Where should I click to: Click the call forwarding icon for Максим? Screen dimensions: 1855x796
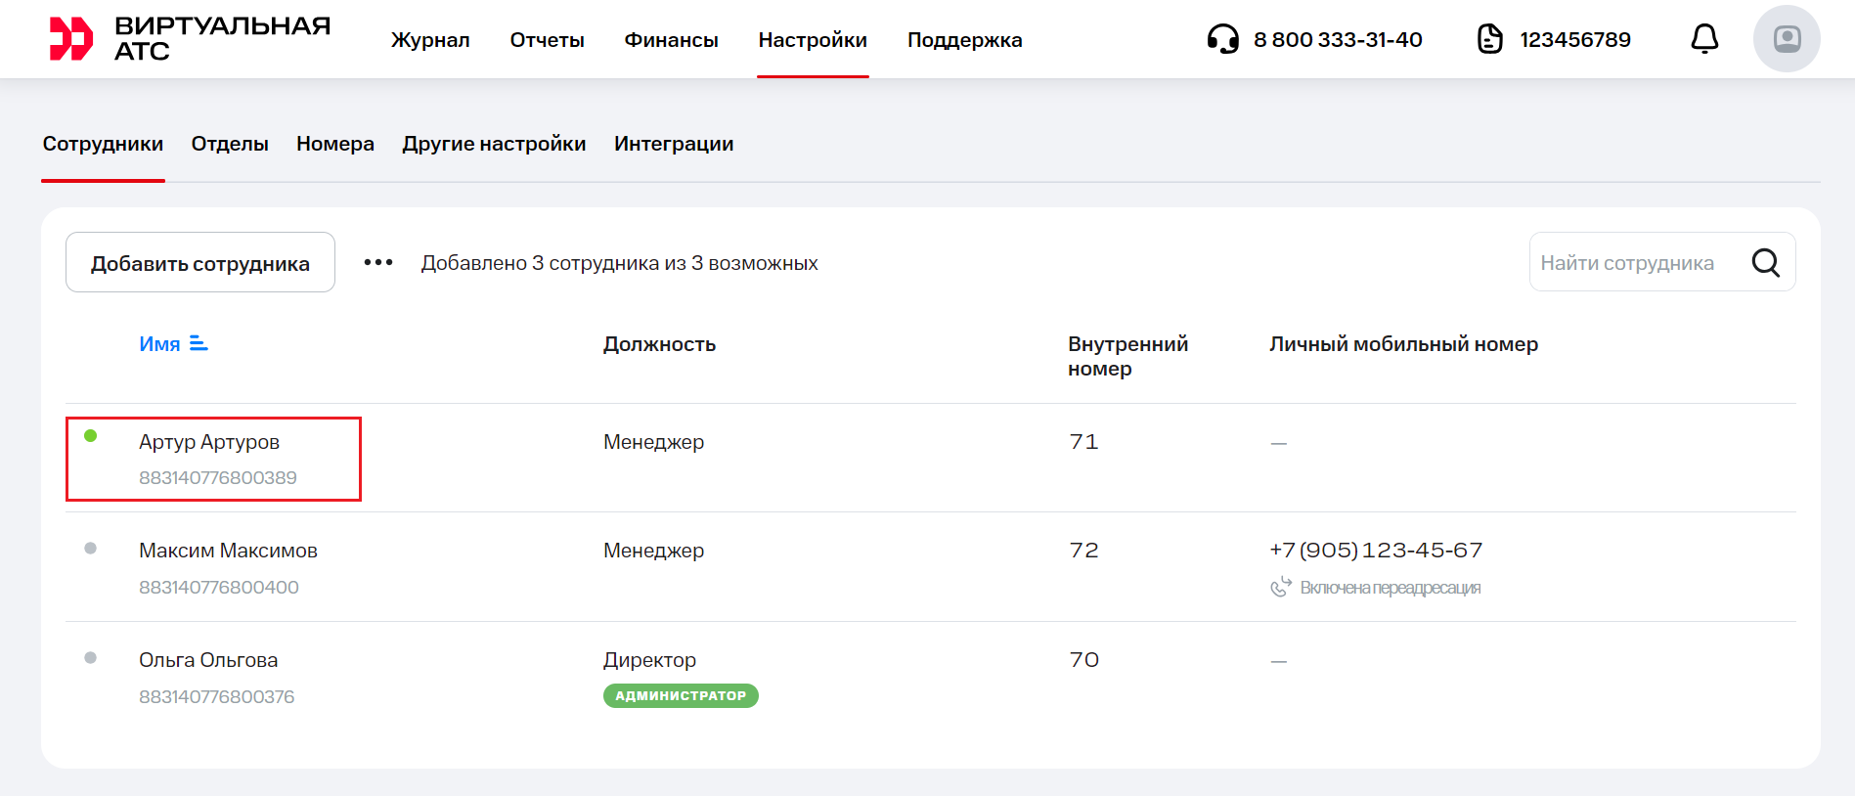tap(1280, 587)
